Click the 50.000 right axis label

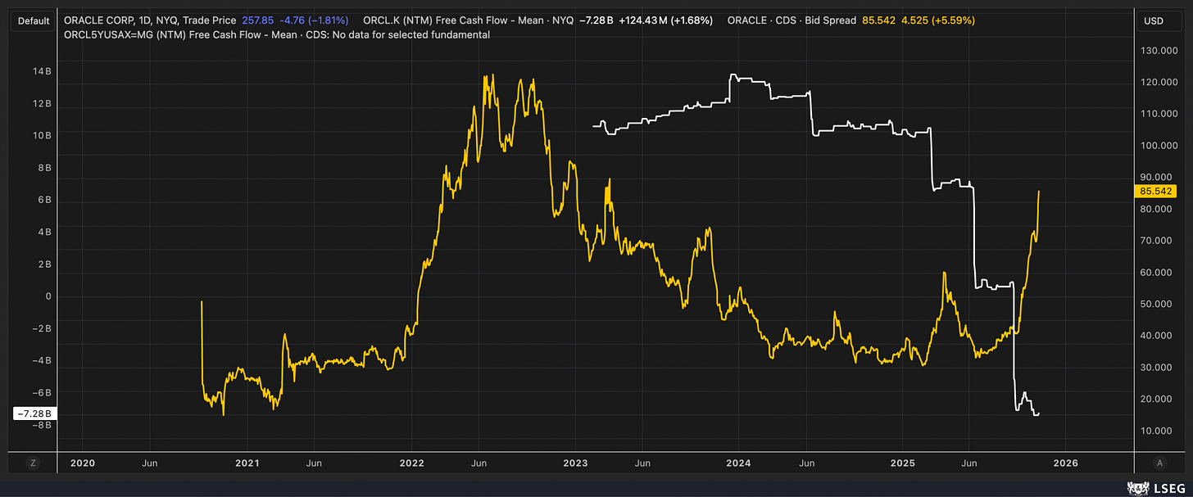(1158, 304)
